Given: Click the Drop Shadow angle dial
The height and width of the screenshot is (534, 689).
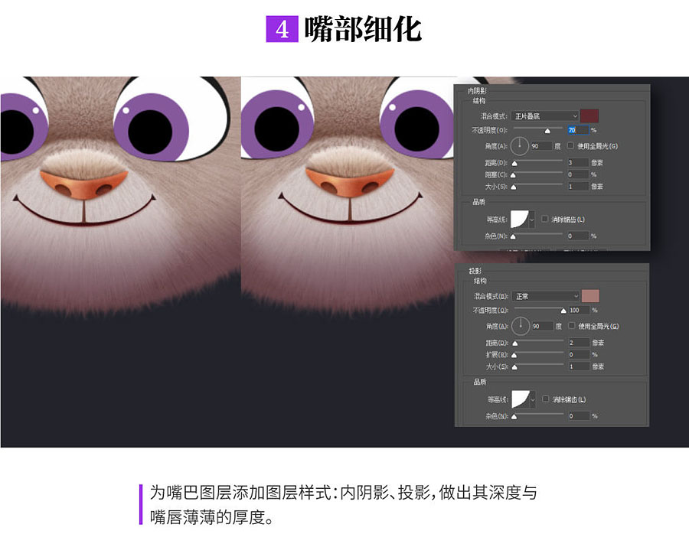Looking at the screenshot, I should point(521,326).
